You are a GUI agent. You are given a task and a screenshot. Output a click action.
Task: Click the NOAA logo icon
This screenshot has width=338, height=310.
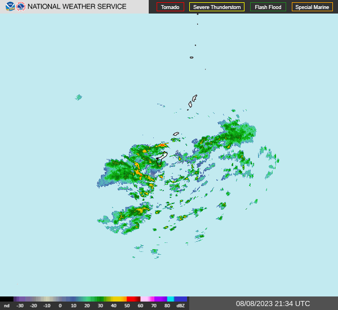(x=10, y=6)
